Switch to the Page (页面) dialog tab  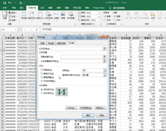click(42, 43)
